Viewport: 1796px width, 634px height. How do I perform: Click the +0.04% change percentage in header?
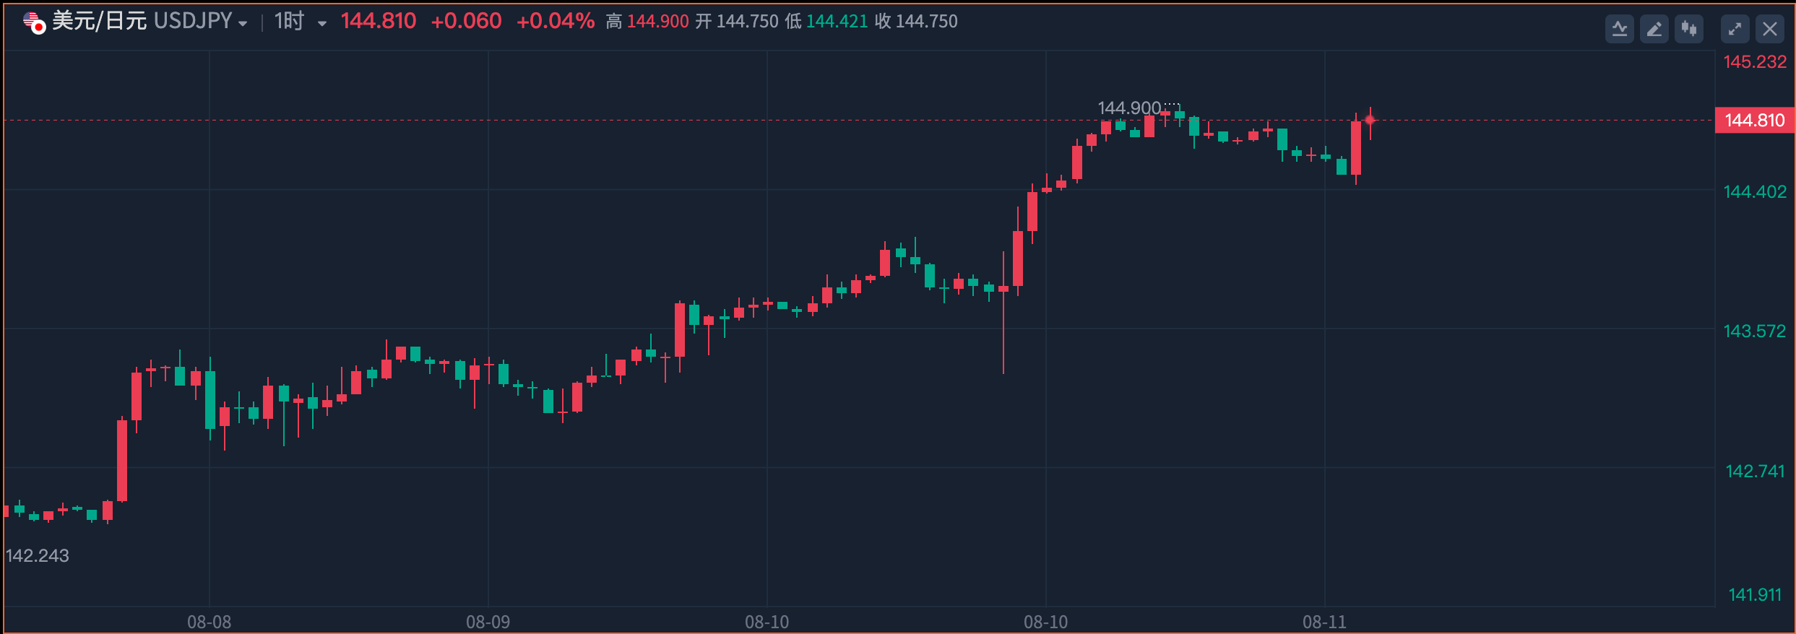coord(555,22)
